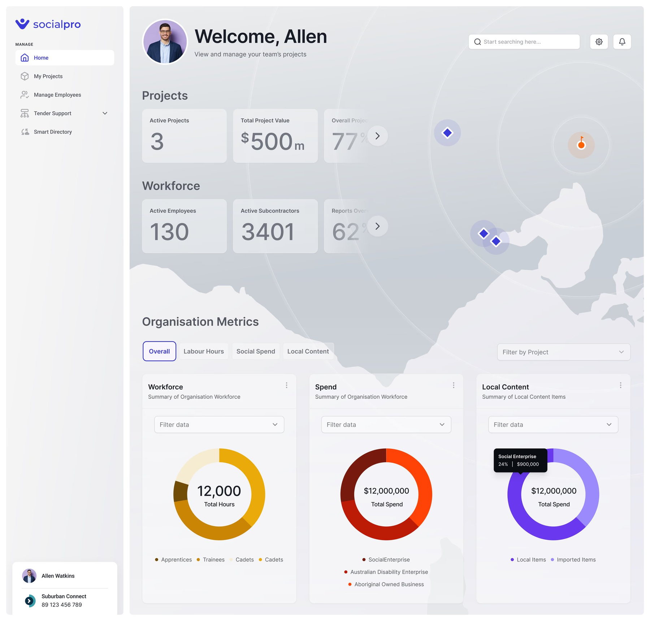Viewport: 650px width, 621px height.
Task: Click the orange map location marker
Action: click(581, 145)
